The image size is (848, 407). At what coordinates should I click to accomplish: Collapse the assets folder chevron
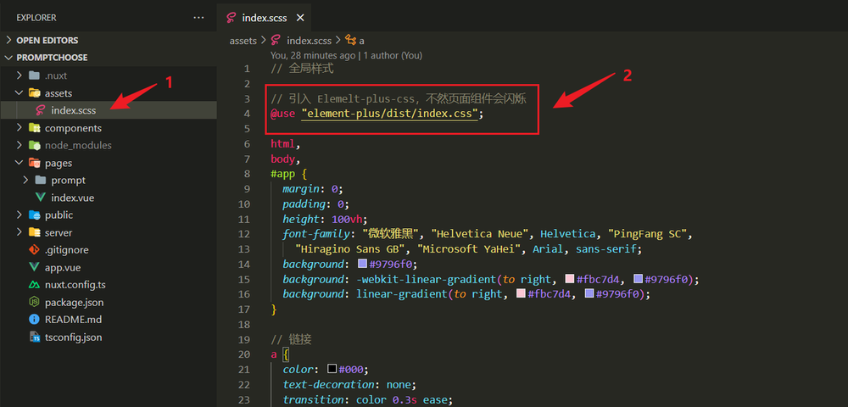pos(20,93)
